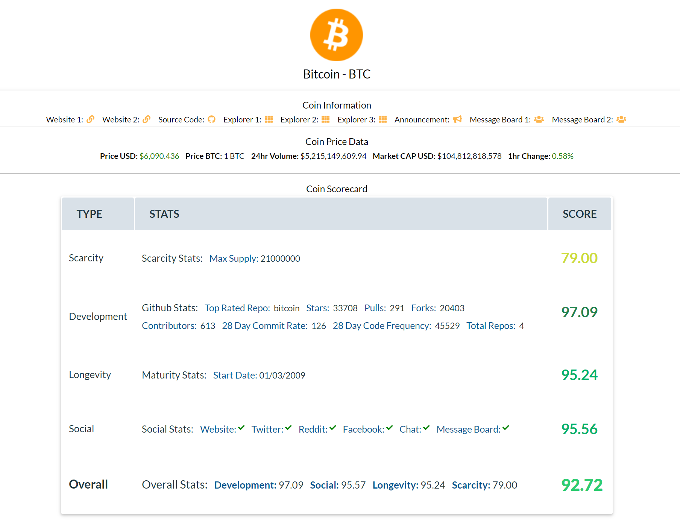
Task: Open the Website 1 link icon
Action: (90, 119)
